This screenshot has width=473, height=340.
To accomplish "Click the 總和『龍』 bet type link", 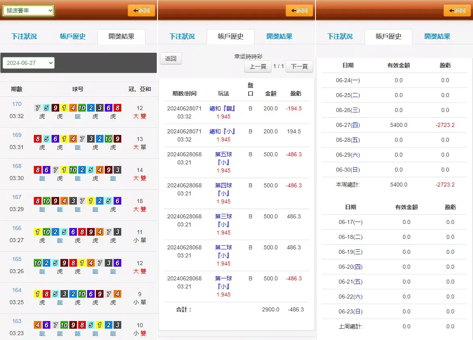I will tap(223, 108).
